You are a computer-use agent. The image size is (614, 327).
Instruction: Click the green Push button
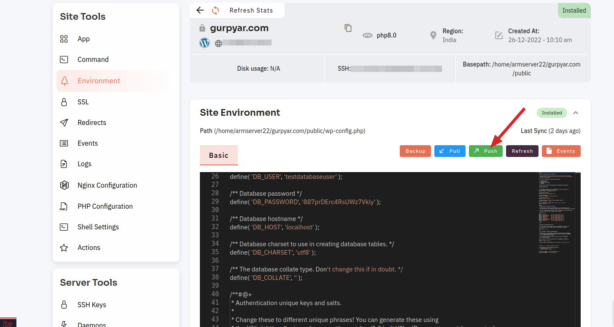pos(486,151)
